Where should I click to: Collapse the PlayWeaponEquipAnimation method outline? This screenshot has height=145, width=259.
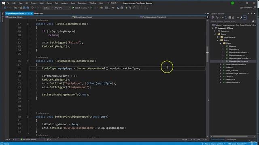tap(28, 61)
